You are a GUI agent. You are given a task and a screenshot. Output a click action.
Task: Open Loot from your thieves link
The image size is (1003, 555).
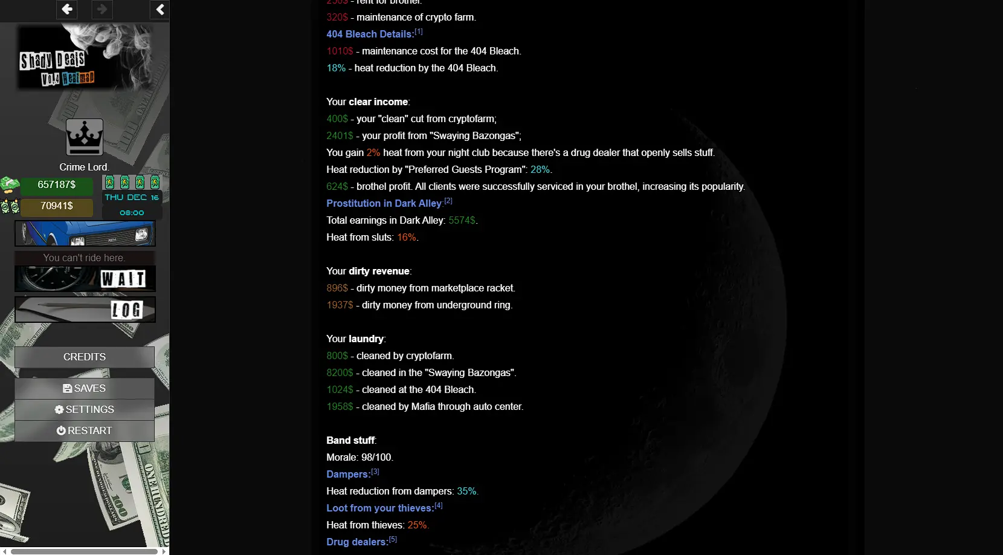pos(380,508)
